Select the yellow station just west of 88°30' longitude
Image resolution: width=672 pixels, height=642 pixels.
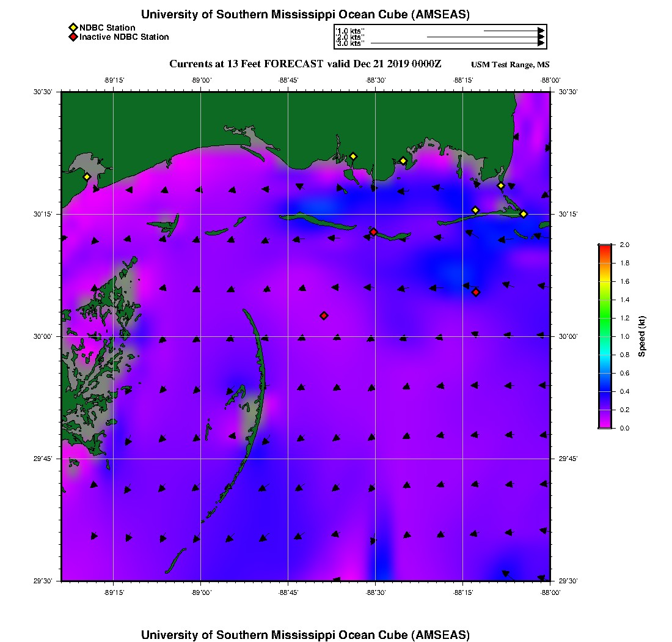(353, 156)
